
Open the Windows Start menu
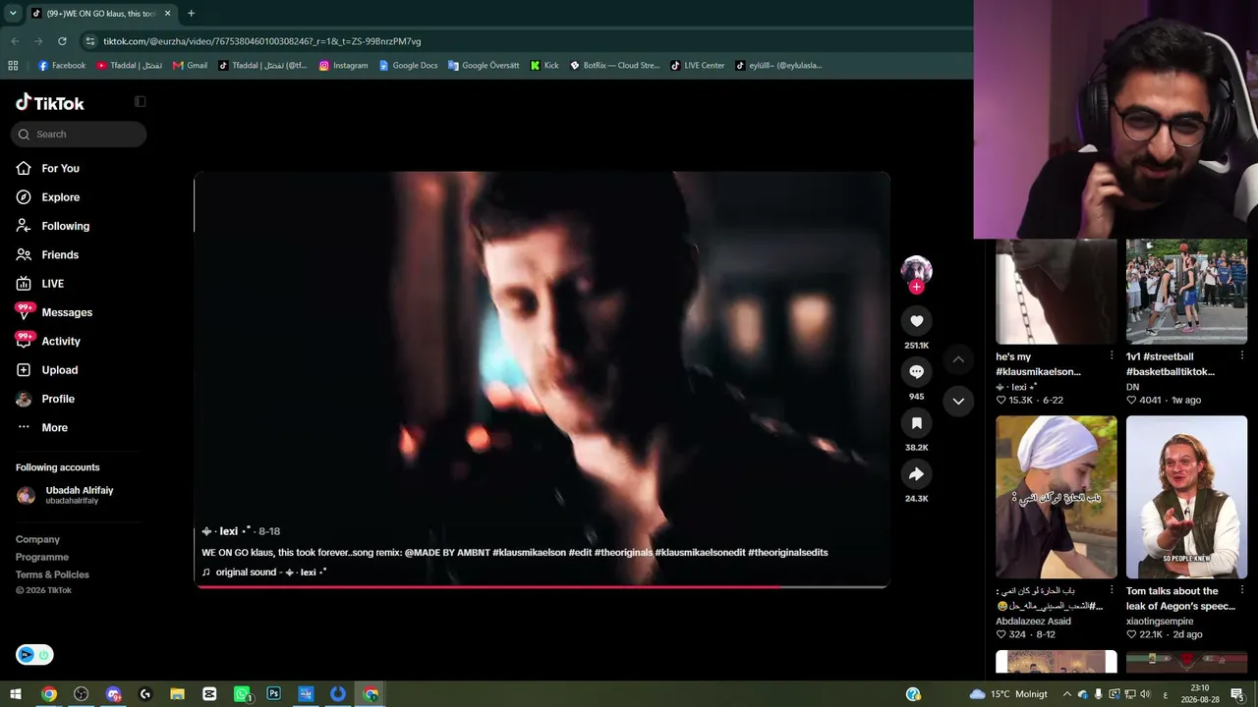(x=16, y=694)
